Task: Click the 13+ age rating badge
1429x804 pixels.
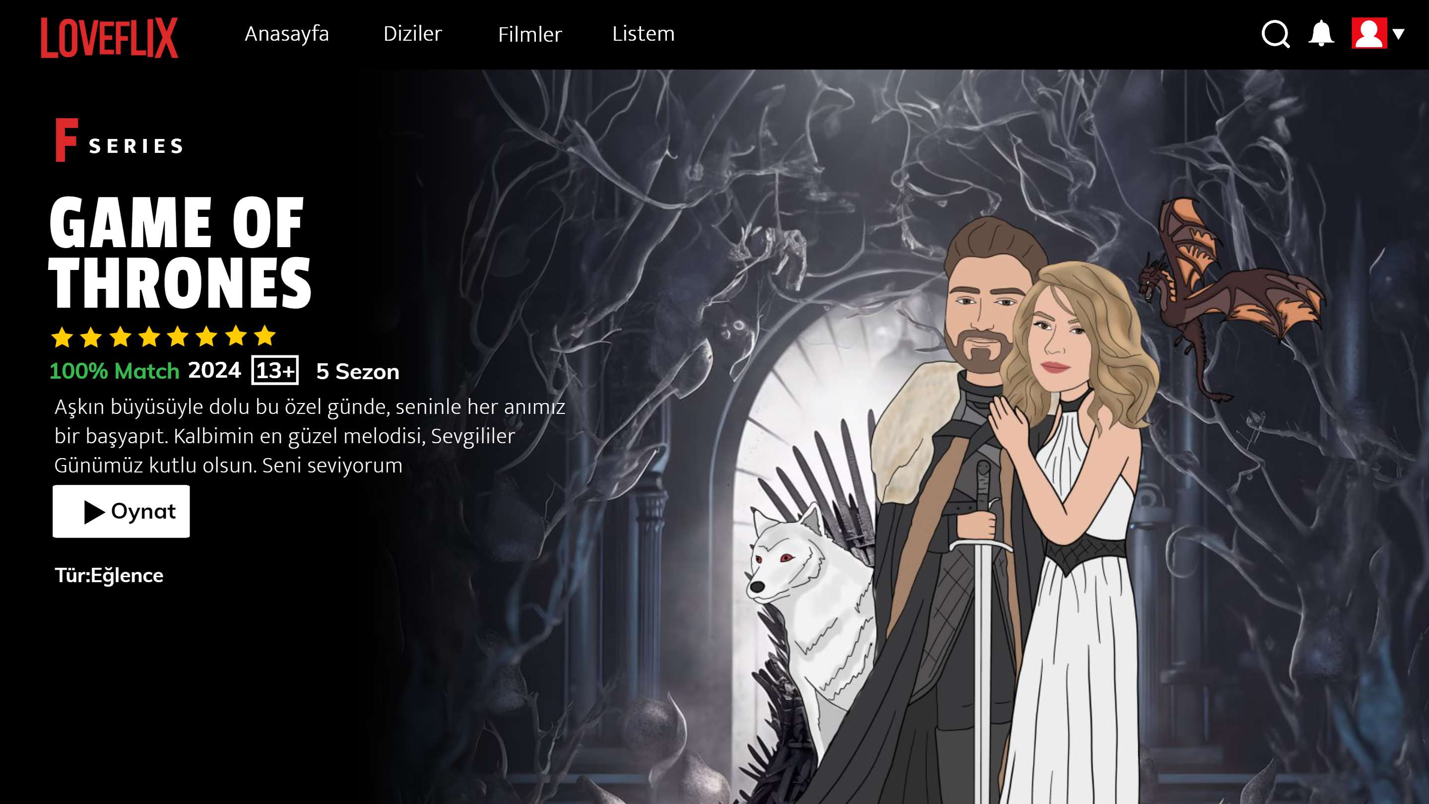Action: (x=274, y=371)
